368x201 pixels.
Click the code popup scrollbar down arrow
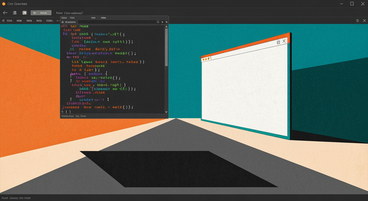pyautogui.click(x=167, y=112)
